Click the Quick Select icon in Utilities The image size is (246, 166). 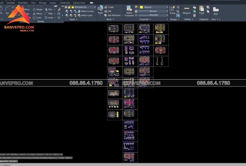(x=195, y=7)
